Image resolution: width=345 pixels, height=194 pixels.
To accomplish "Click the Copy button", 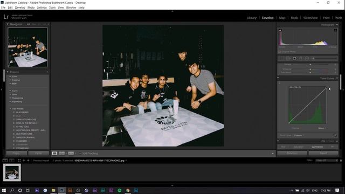I will coord(17,153).
